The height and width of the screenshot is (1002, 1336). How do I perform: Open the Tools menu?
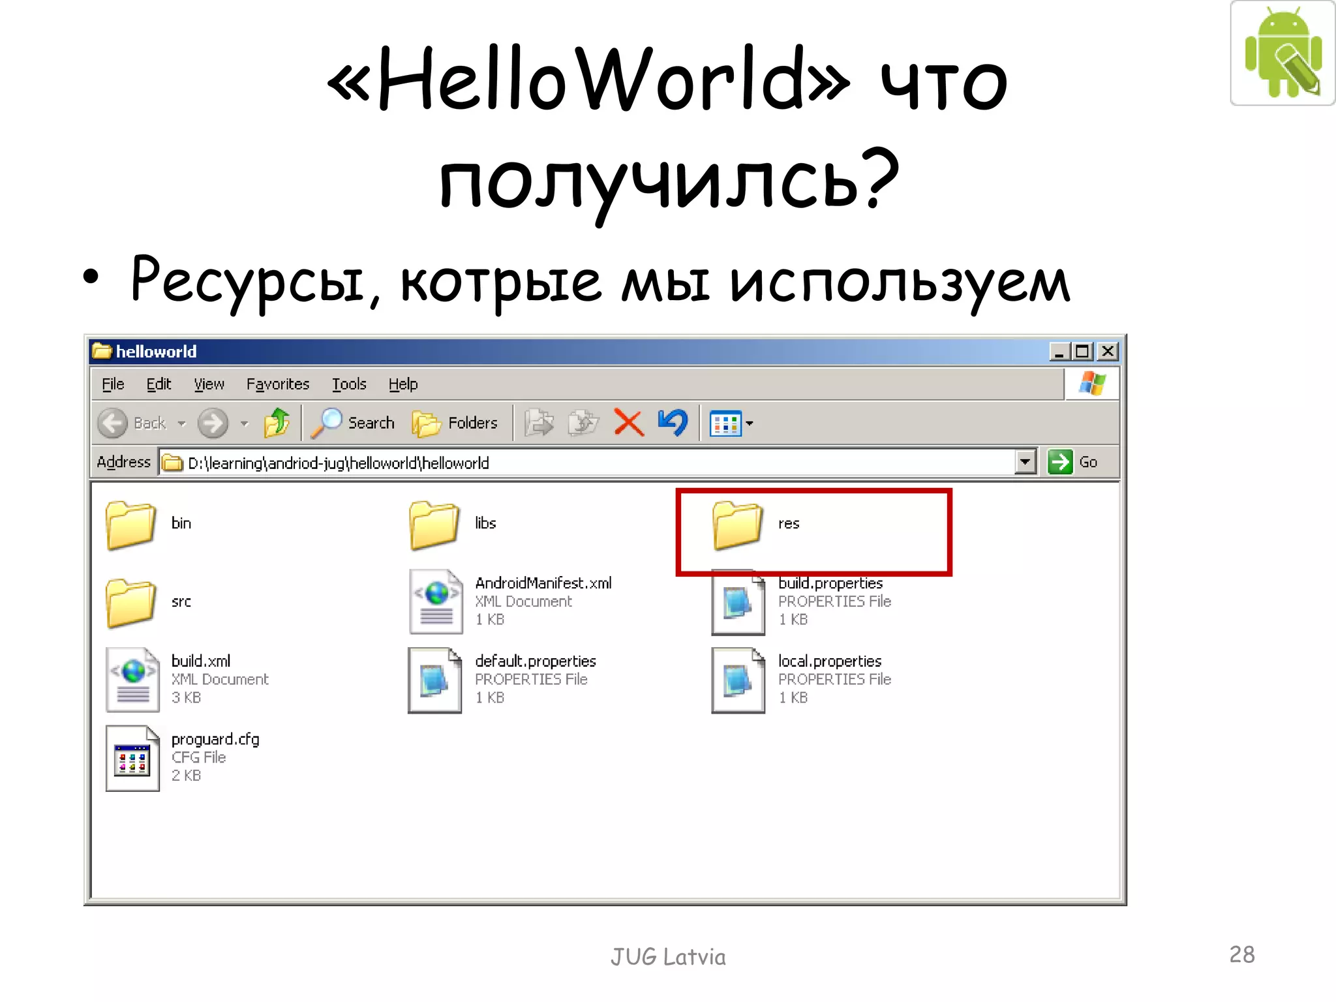[x=349, y=384]
